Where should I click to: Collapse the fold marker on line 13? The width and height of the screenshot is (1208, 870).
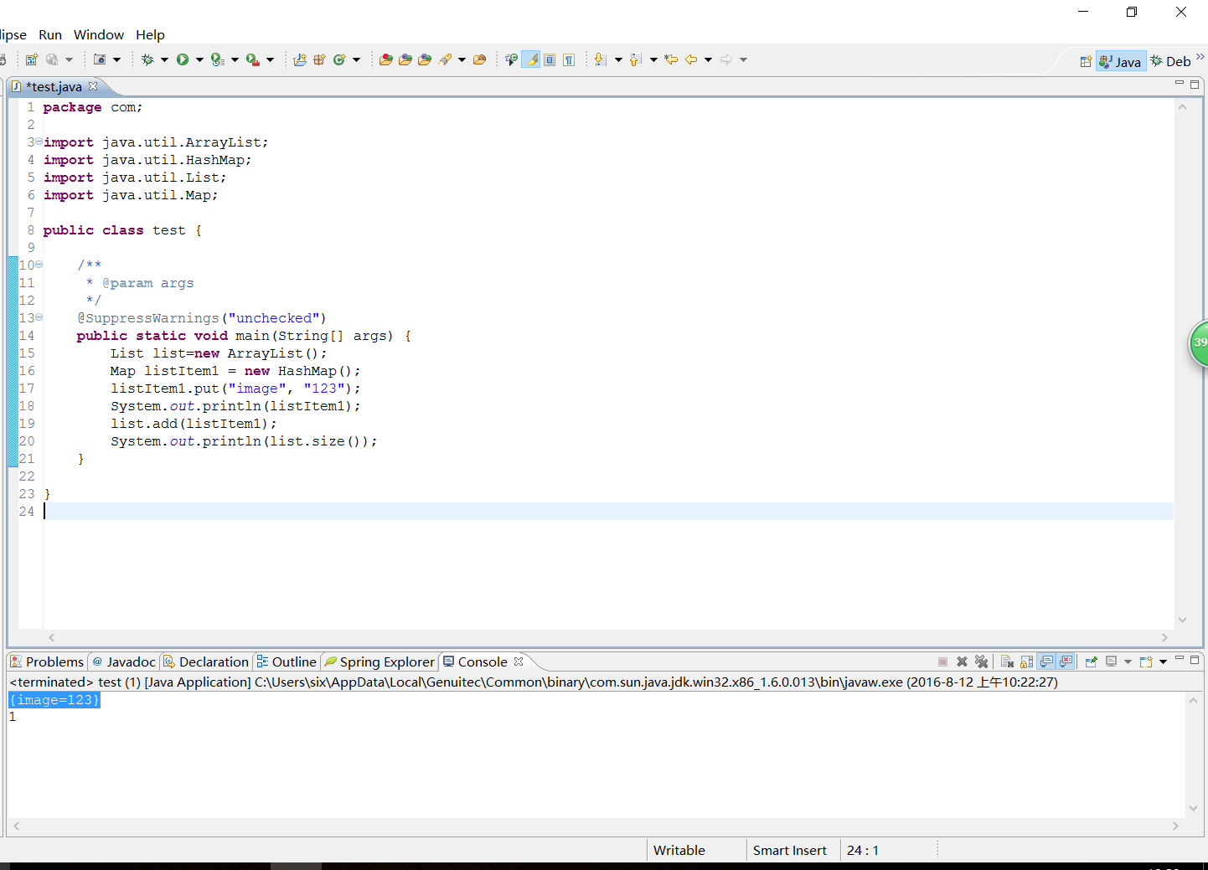point(39,317)
